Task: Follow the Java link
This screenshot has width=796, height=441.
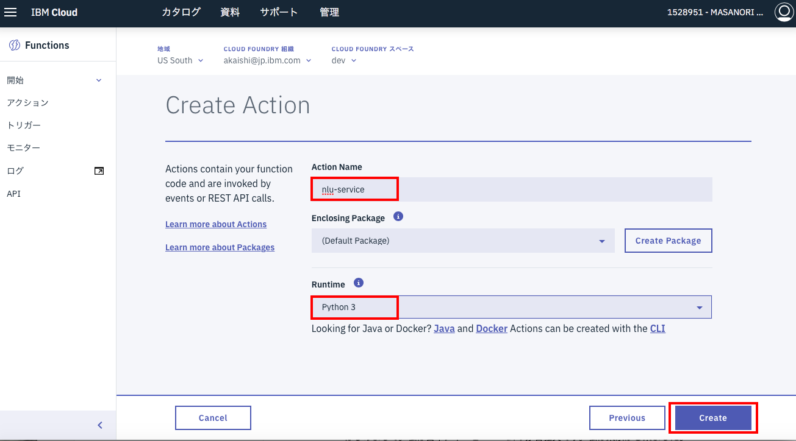Action: click(x=444, y=328)
